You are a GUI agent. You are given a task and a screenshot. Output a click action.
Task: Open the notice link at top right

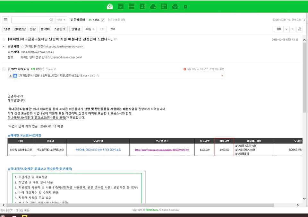pos(287,20)
